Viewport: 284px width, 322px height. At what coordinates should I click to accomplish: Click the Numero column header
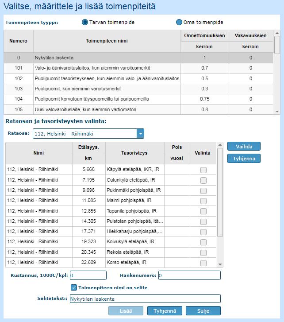(19, 41)
